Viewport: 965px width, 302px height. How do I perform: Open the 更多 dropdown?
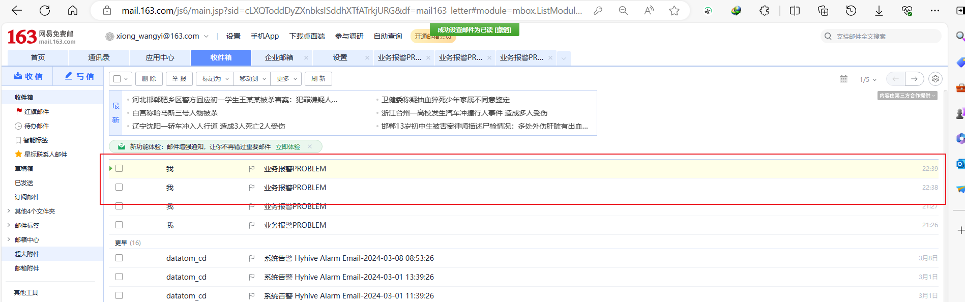tap(286, 79)
